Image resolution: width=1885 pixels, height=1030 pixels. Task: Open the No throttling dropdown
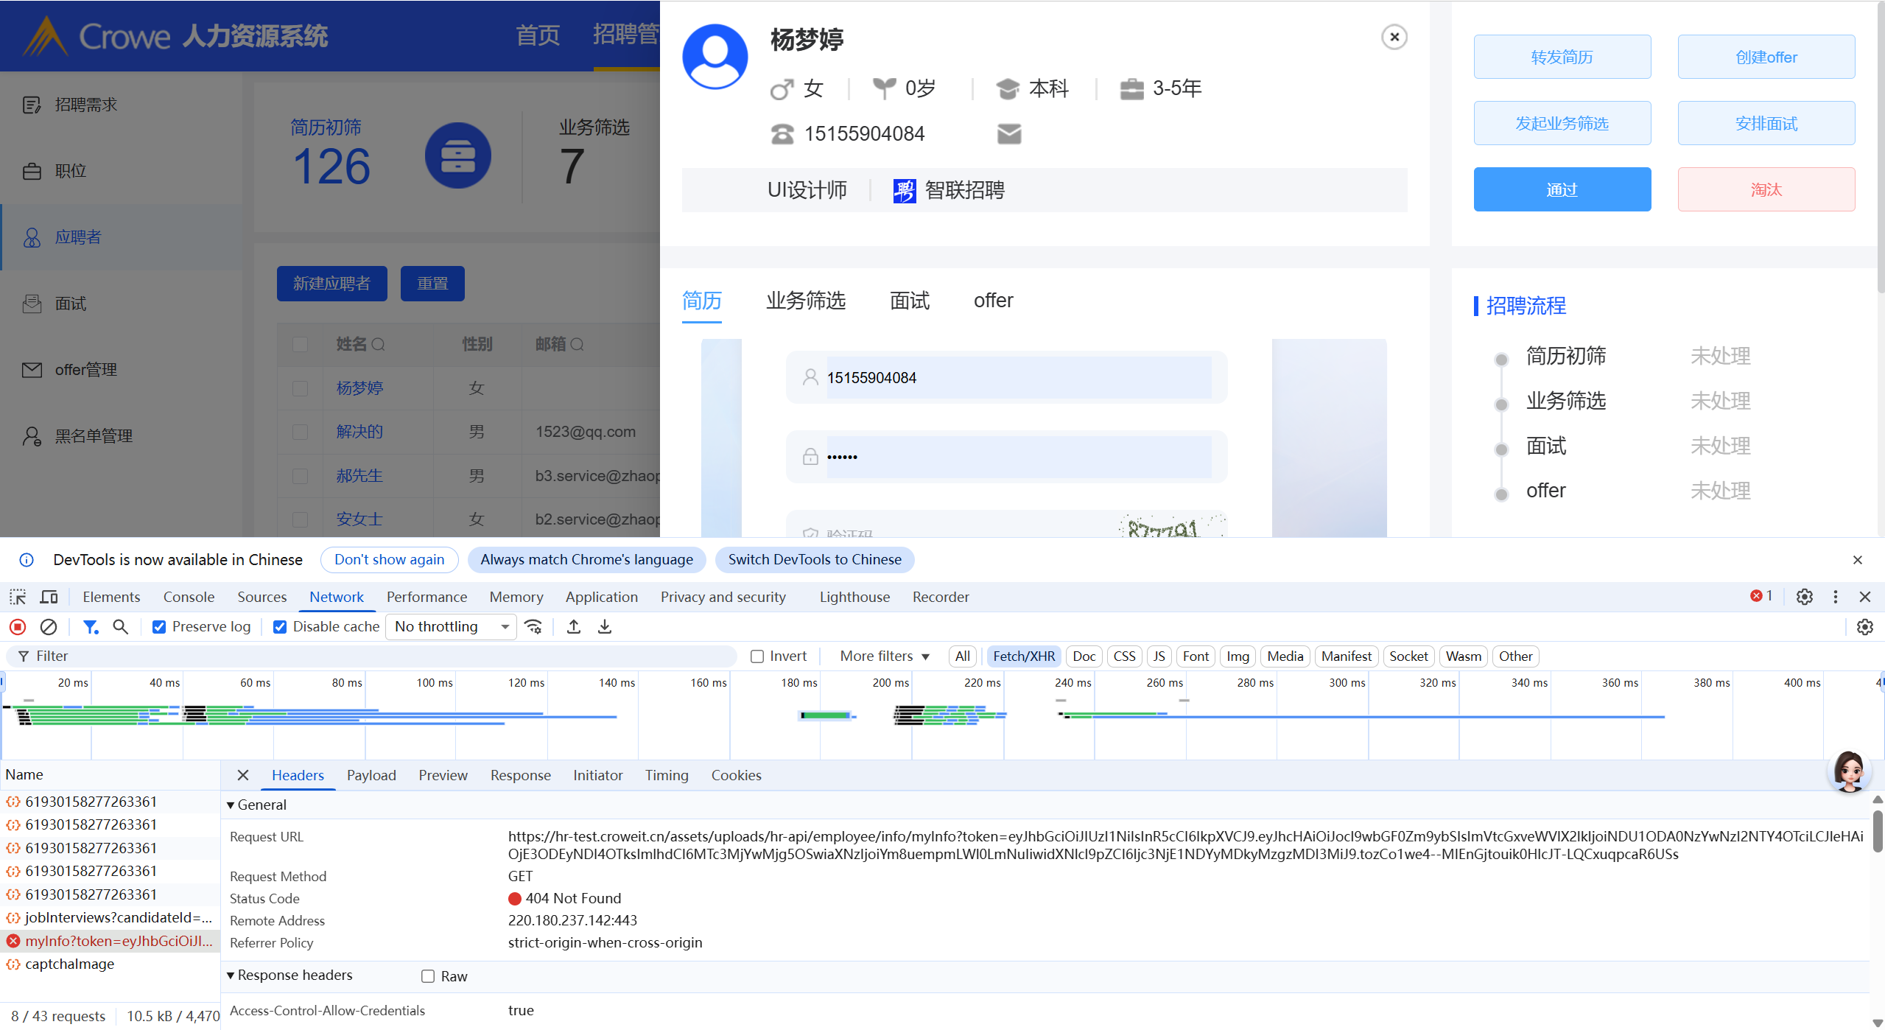tap(451, 627)
